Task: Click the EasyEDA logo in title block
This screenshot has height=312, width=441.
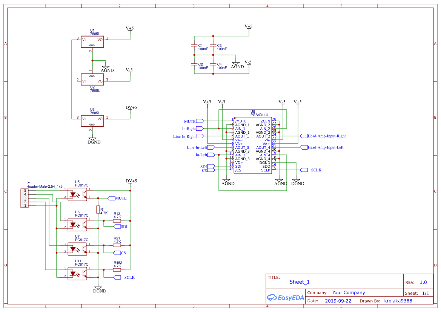Action: [285, 297]
